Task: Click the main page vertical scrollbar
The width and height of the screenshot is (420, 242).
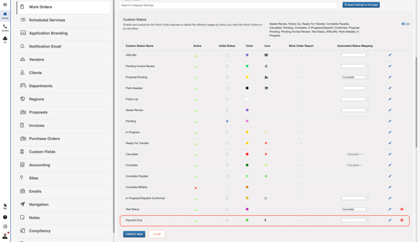Action: (416, 102)
